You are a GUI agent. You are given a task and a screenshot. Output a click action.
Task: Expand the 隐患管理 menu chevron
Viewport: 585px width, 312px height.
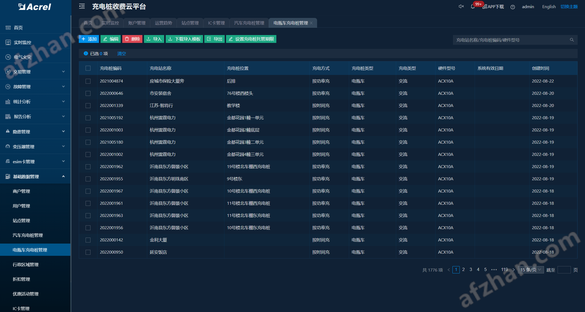63,131
